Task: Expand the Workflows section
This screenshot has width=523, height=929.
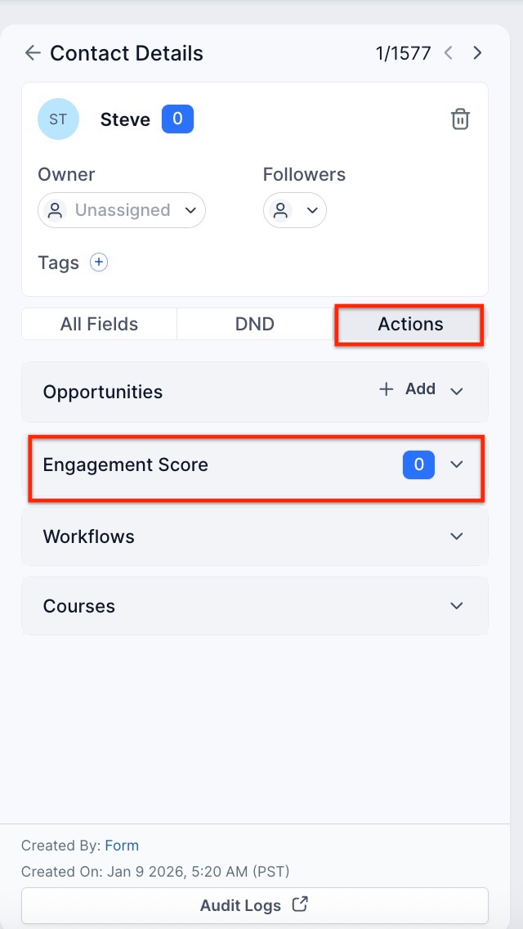Action: click(x=457, y=536)
